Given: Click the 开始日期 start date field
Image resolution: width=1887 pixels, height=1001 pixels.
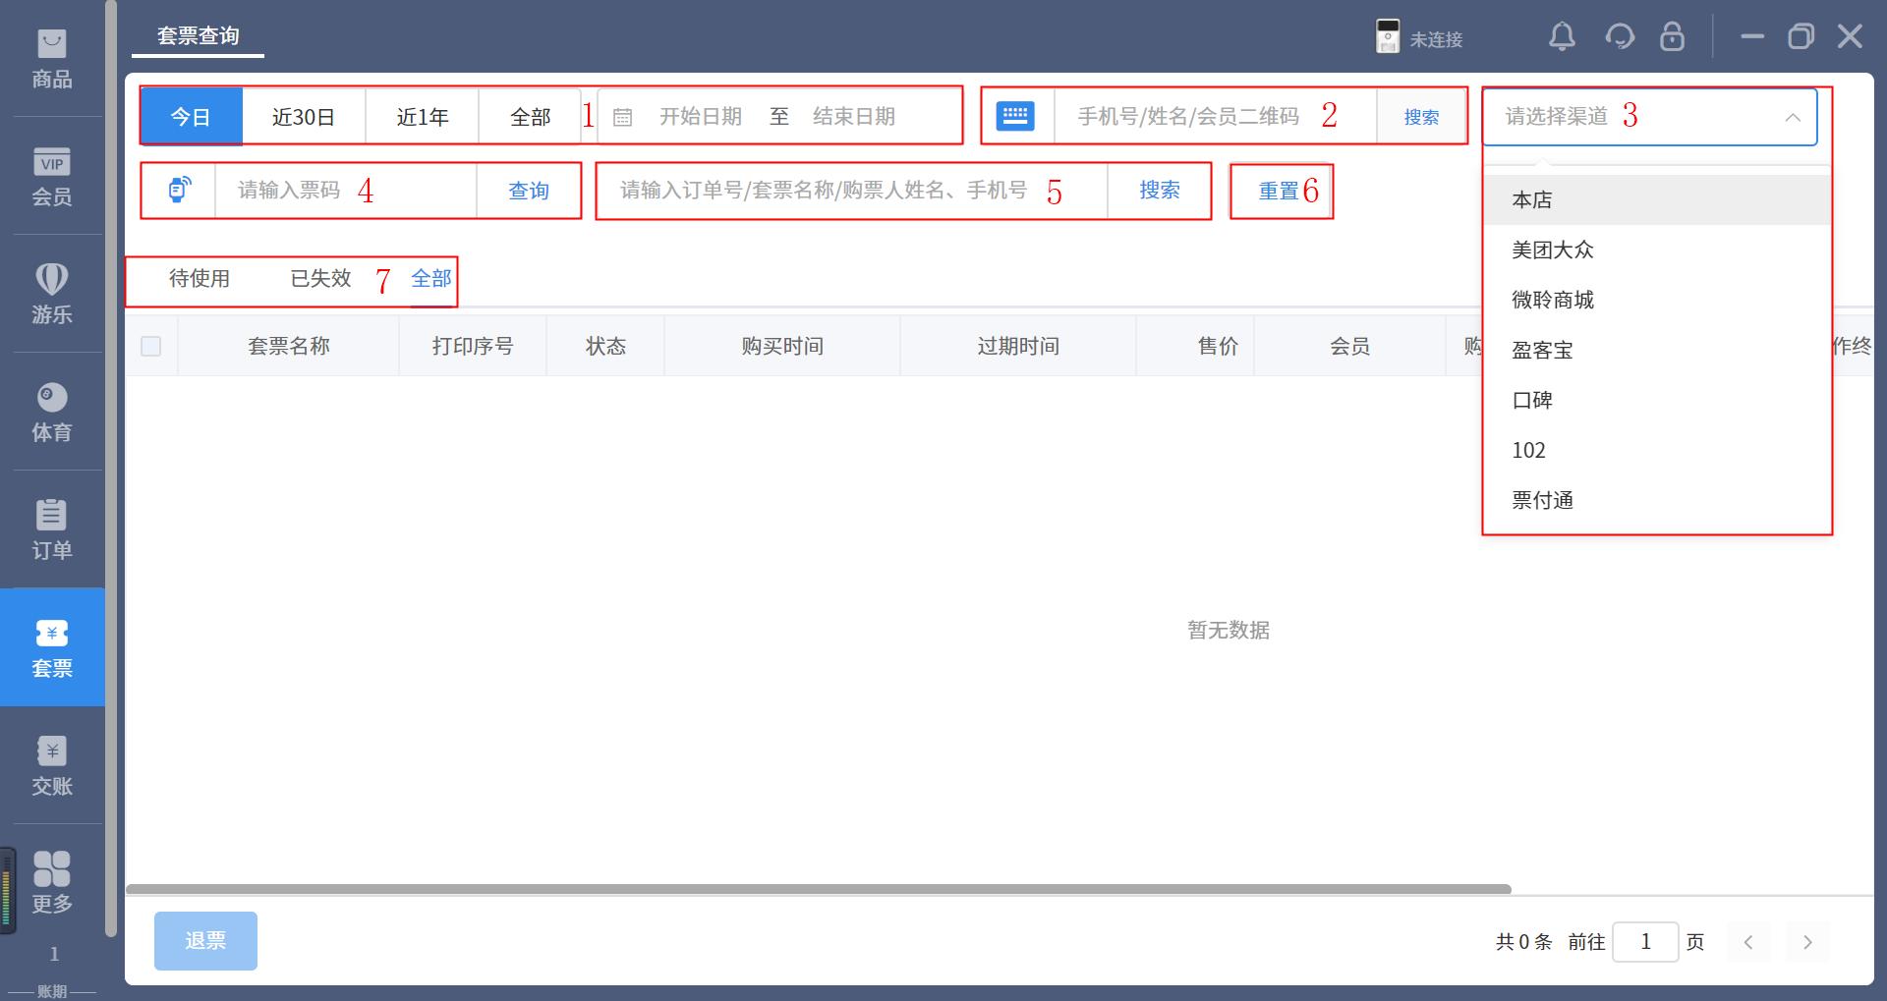Looking at the screenshot, I should [701, 117].
